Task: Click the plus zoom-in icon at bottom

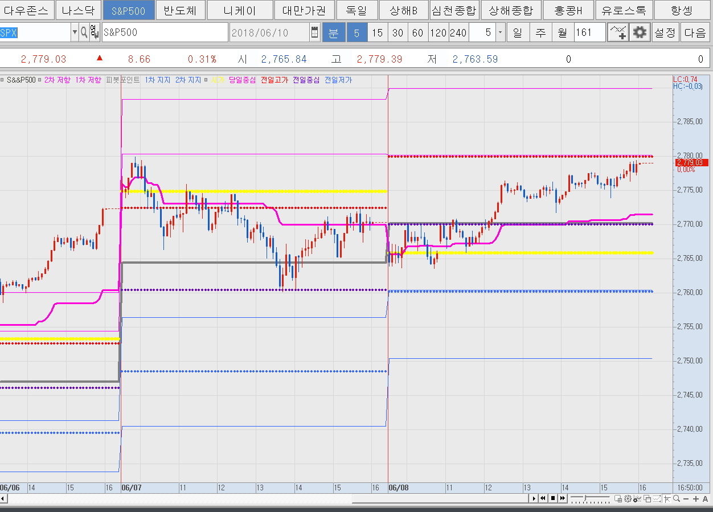Action: [x=695, y=498]
